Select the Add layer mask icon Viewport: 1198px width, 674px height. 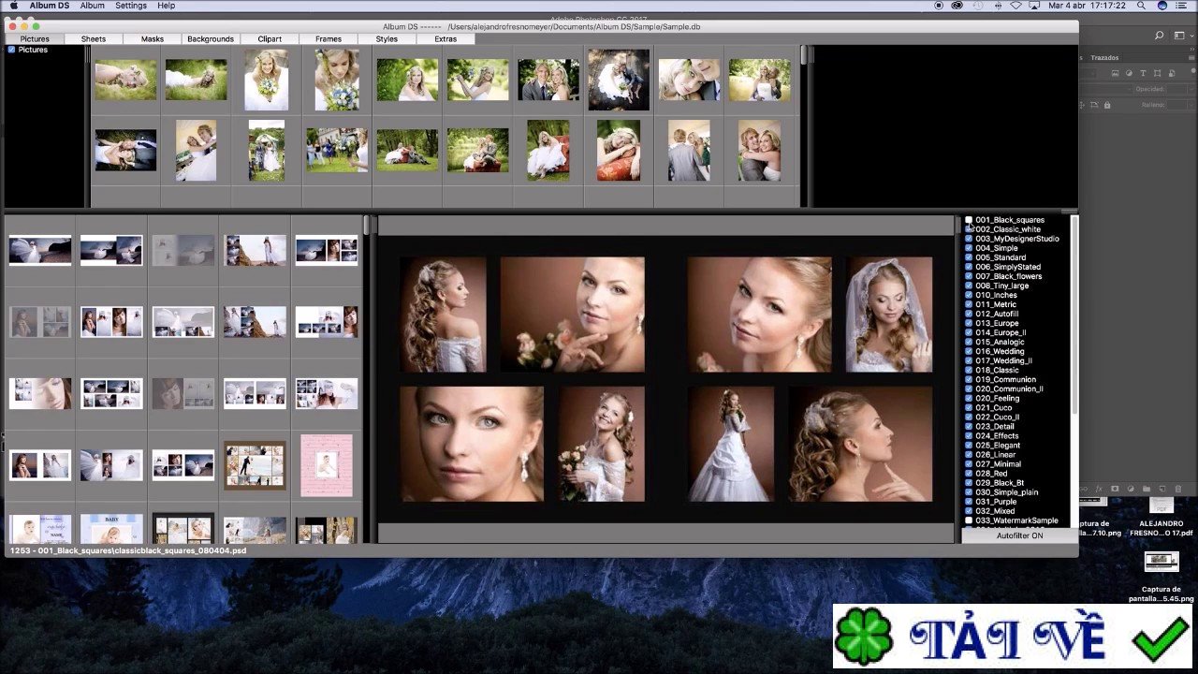pyautogui.click(x=1115, y=488)
